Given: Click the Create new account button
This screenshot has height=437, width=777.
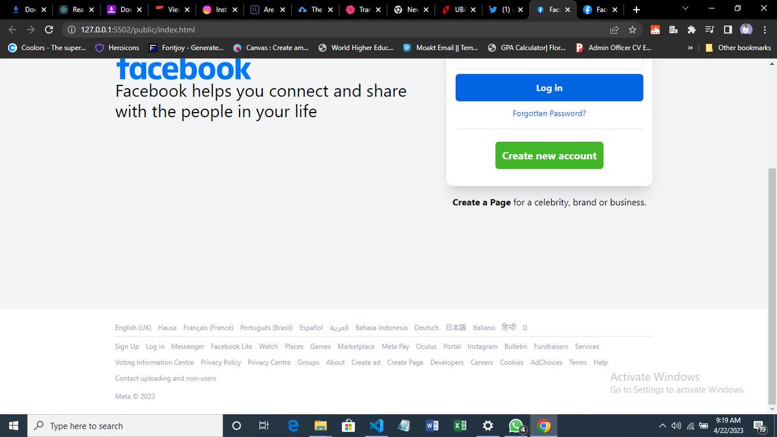Looking at the screenshot, I should pyautogui.click(x=549, y=155).
